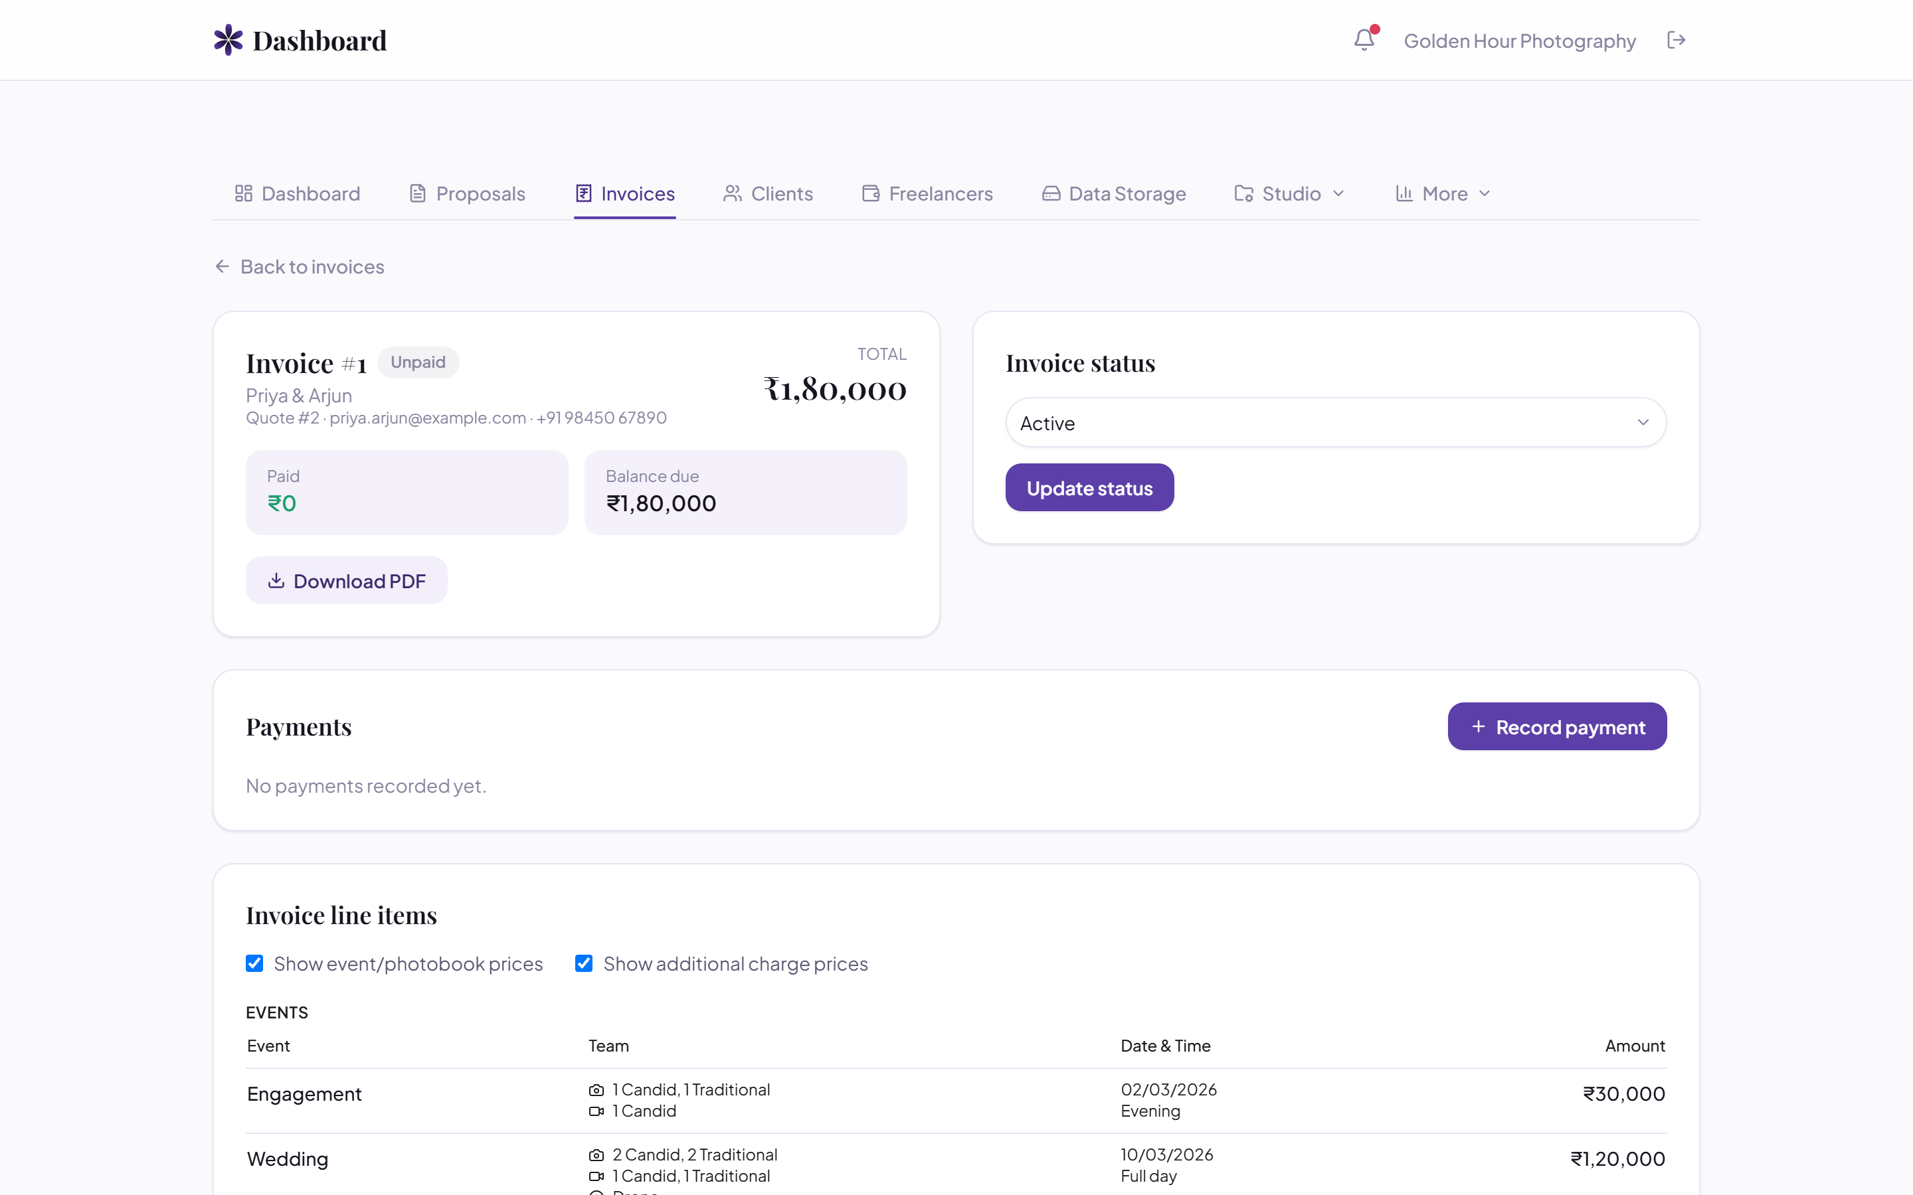Uncheck Show additional charge prices

click(584, 963)
